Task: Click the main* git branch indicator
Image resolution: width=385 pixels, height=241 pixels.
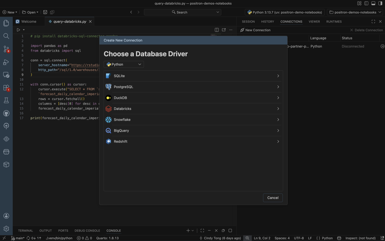Action: point(18,238)
